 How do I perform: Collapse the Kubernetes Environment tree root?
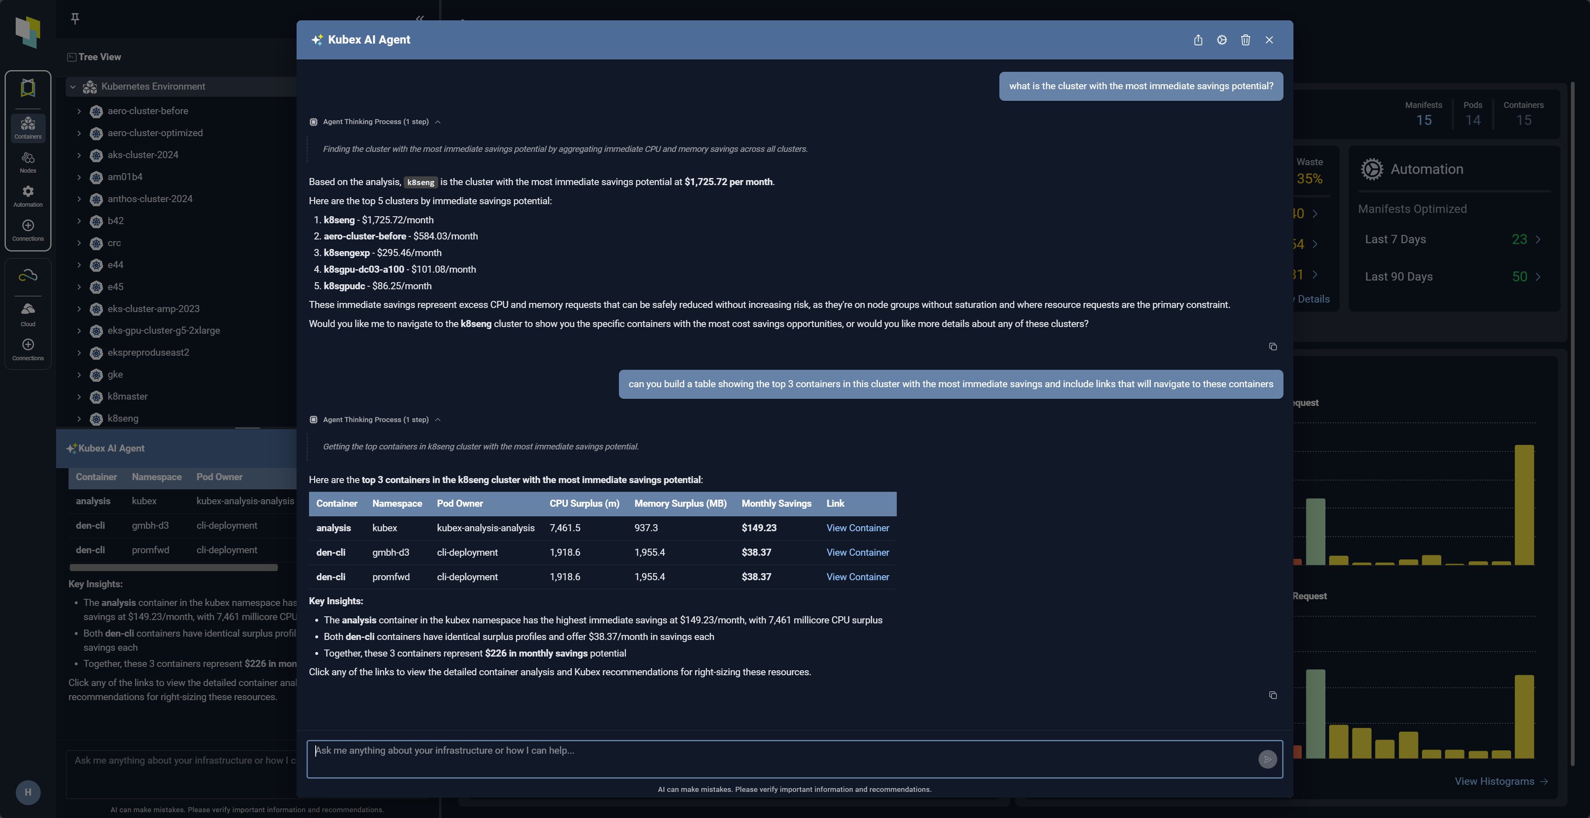point(73,87)
